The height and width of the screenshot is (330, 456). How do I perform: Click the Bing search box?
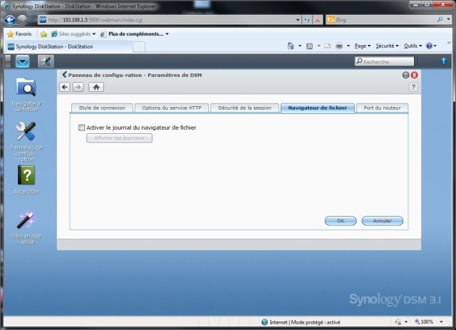(381, 20)
